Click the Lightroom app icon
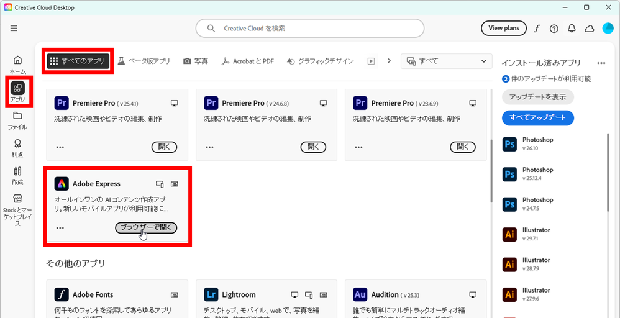 [x=211, y=294]
